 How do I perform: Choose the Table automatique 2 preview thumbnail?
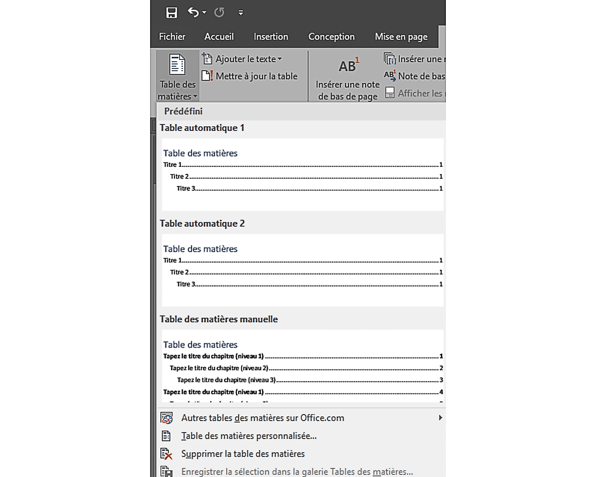(x=302, y=270)
